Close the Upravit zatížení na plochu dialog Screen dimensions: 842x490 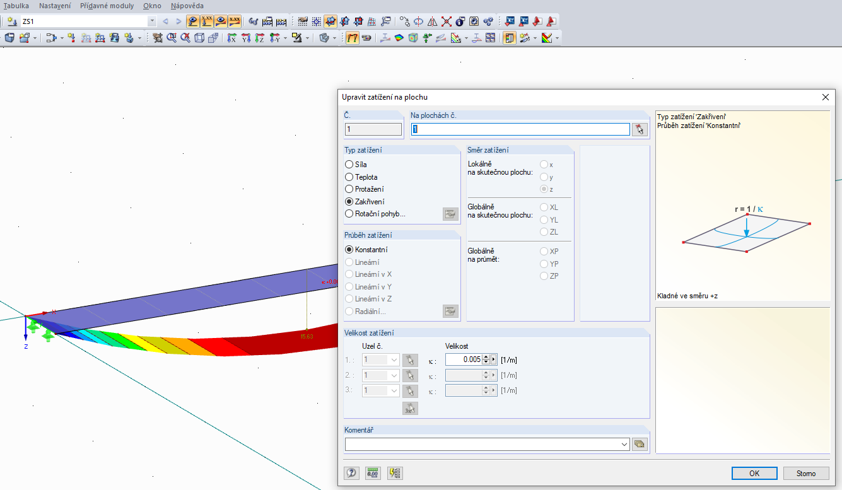[x=826, y=97]
